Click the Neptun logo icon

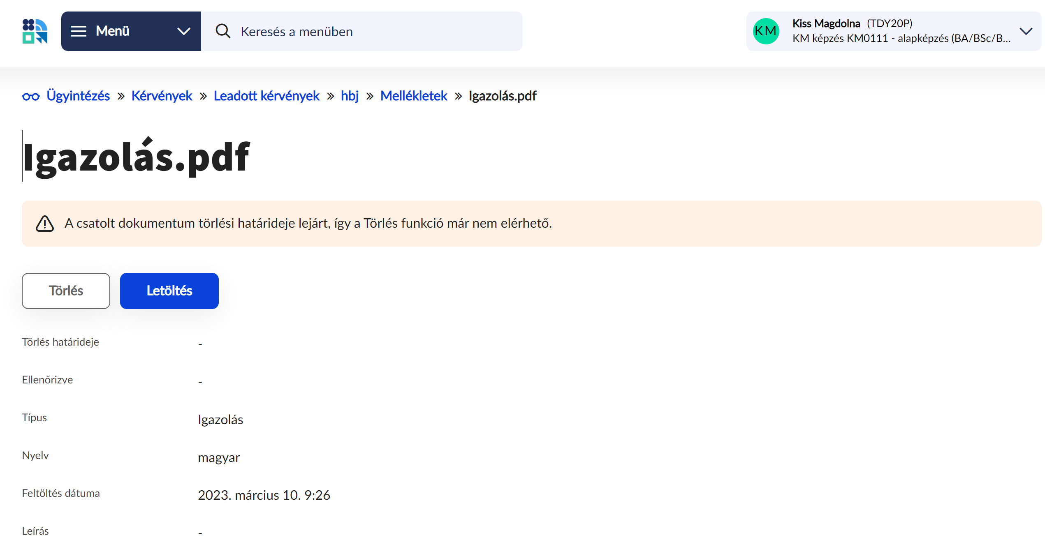click(35, 31)
